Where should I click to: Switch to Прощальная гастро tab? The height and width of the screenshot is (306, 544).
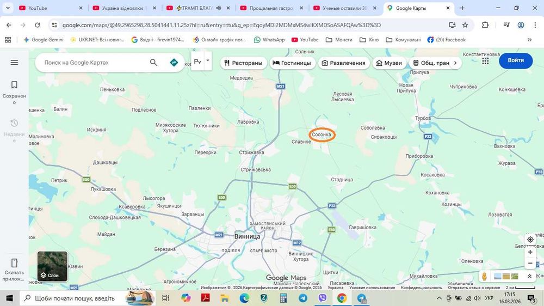[273, 8]
